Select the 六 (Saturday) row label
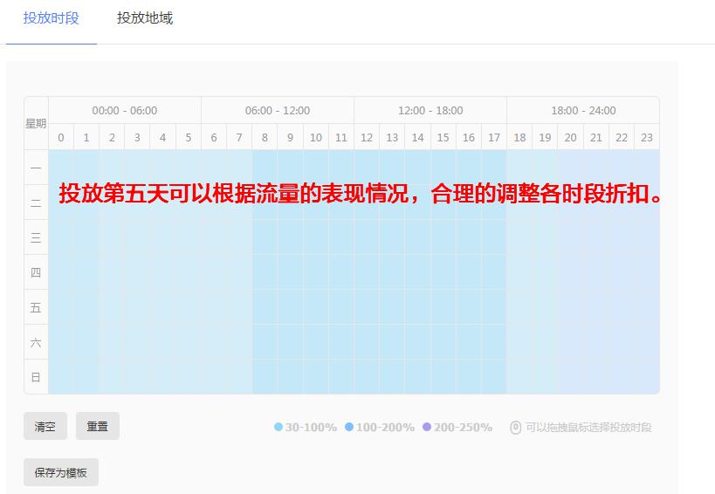The image size is (715, 494). click(36, 342)
